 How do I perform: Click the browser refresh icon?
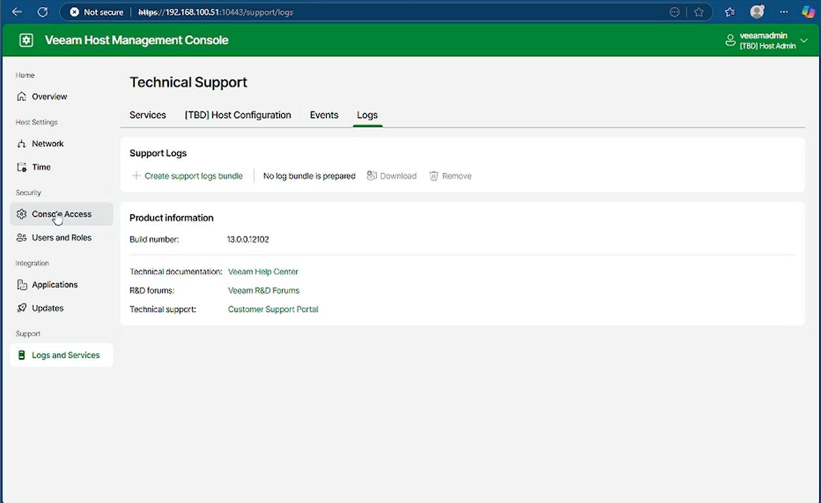click(x=43, y=12)
